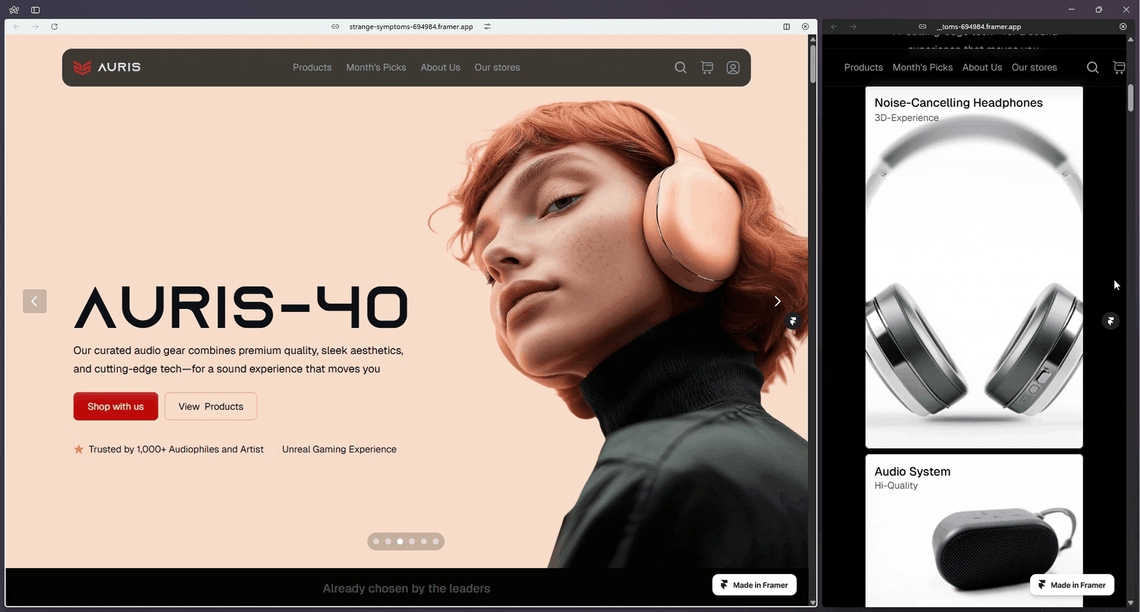Click the View Products button
Image resolution: width=1140 pixels, height=612 pixels.
[211, 406]
